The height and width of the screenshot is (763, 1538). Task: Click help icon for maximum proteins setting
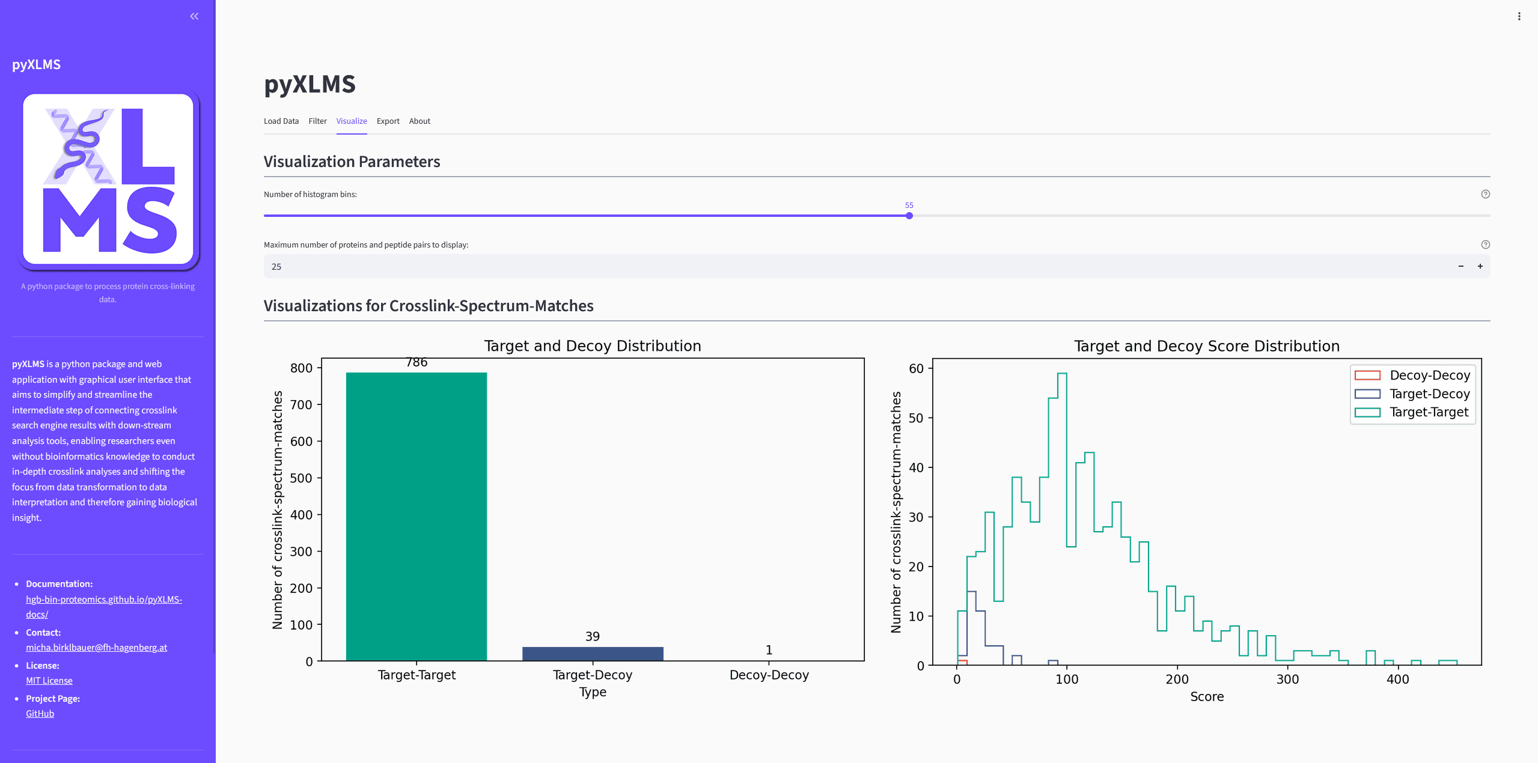pyautogui.click(x=1485, y=245)
